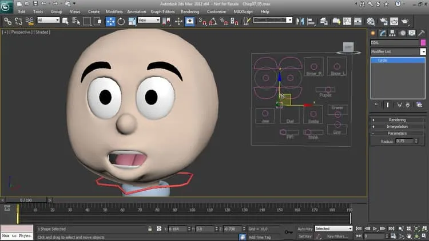Open the selection filter All dropdown

48,20
